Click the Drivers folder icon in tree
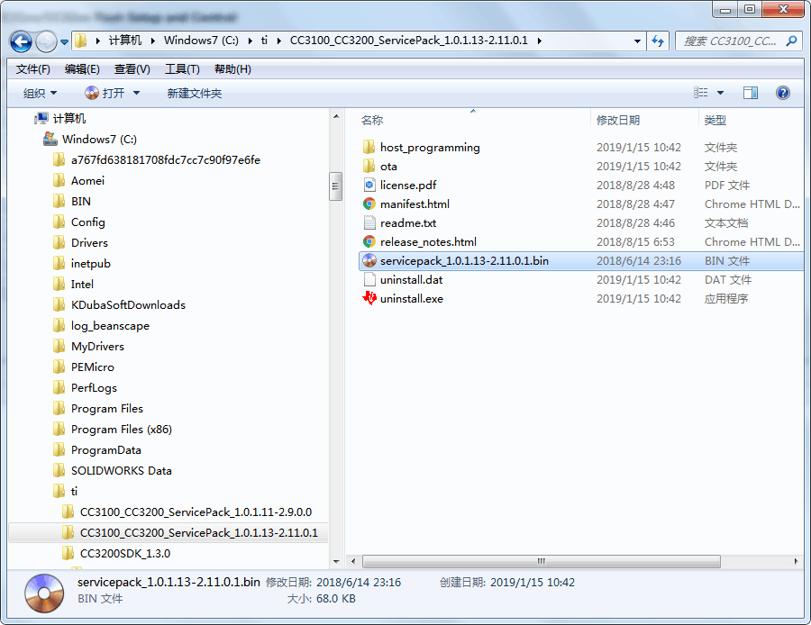Image resolution: width=811 pixels, height=625 pixels. 59,243
